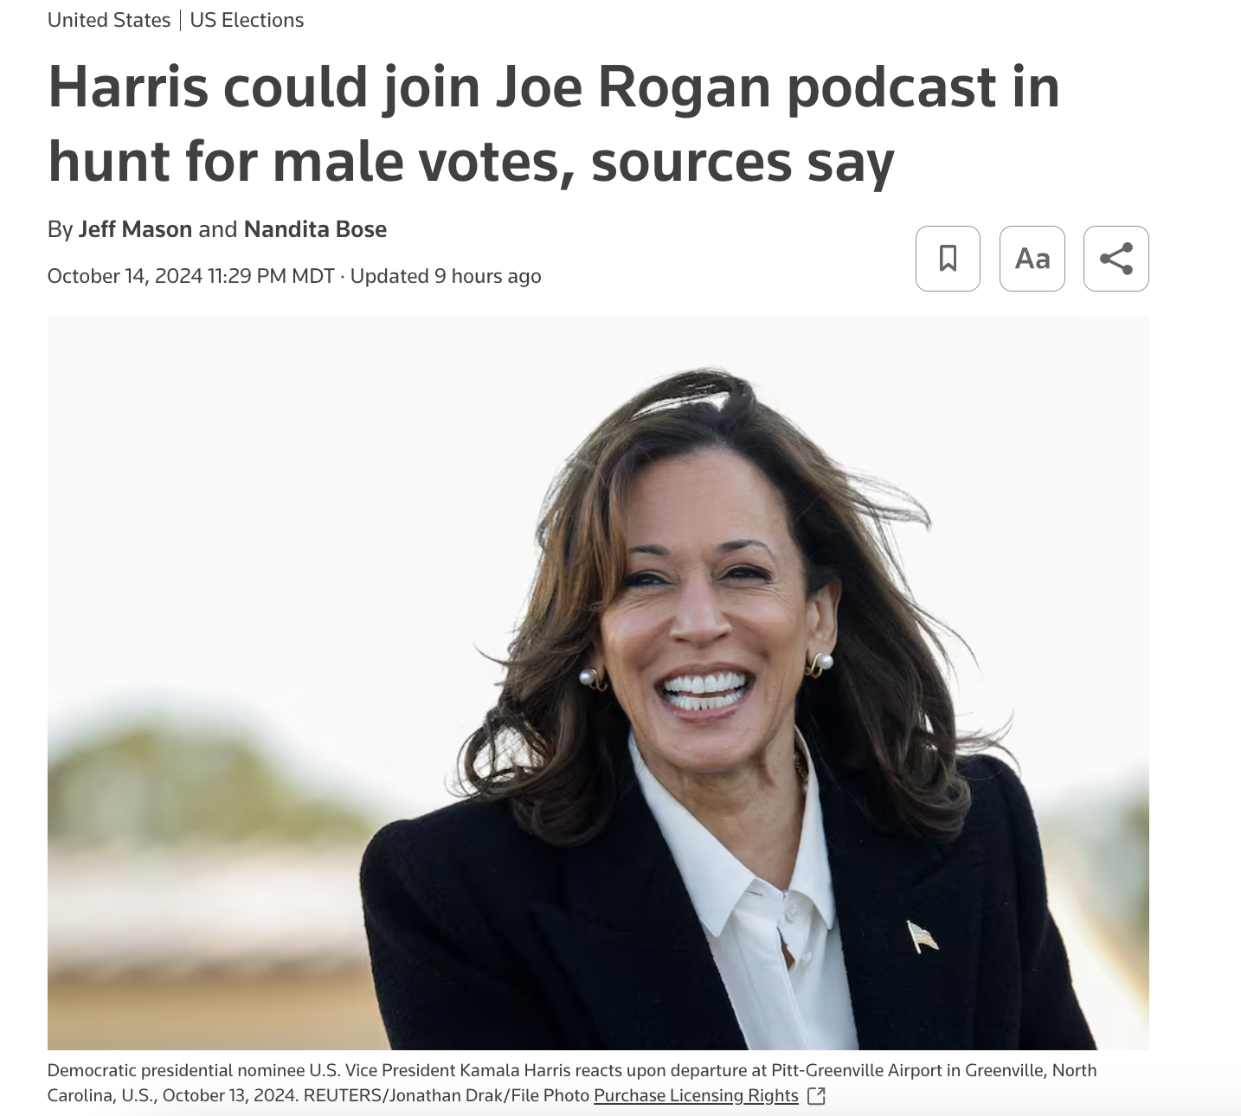The width and height of the screenshot is (1241, 1116).
Task: Open the US Elections category
Action: 247,20
